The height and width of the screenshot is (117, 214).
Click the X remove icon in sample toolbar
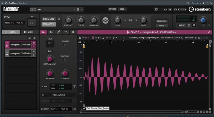click(117, 38)
